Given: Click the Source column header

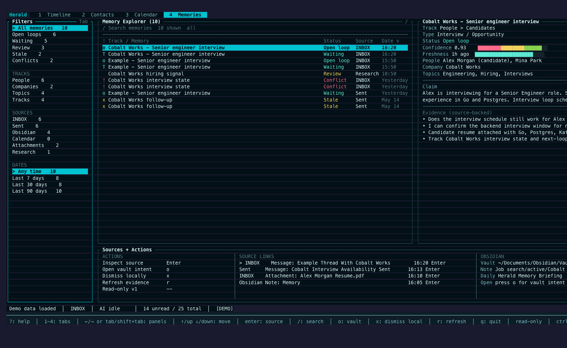Looking at the screenshot, I should pos(364,41).
